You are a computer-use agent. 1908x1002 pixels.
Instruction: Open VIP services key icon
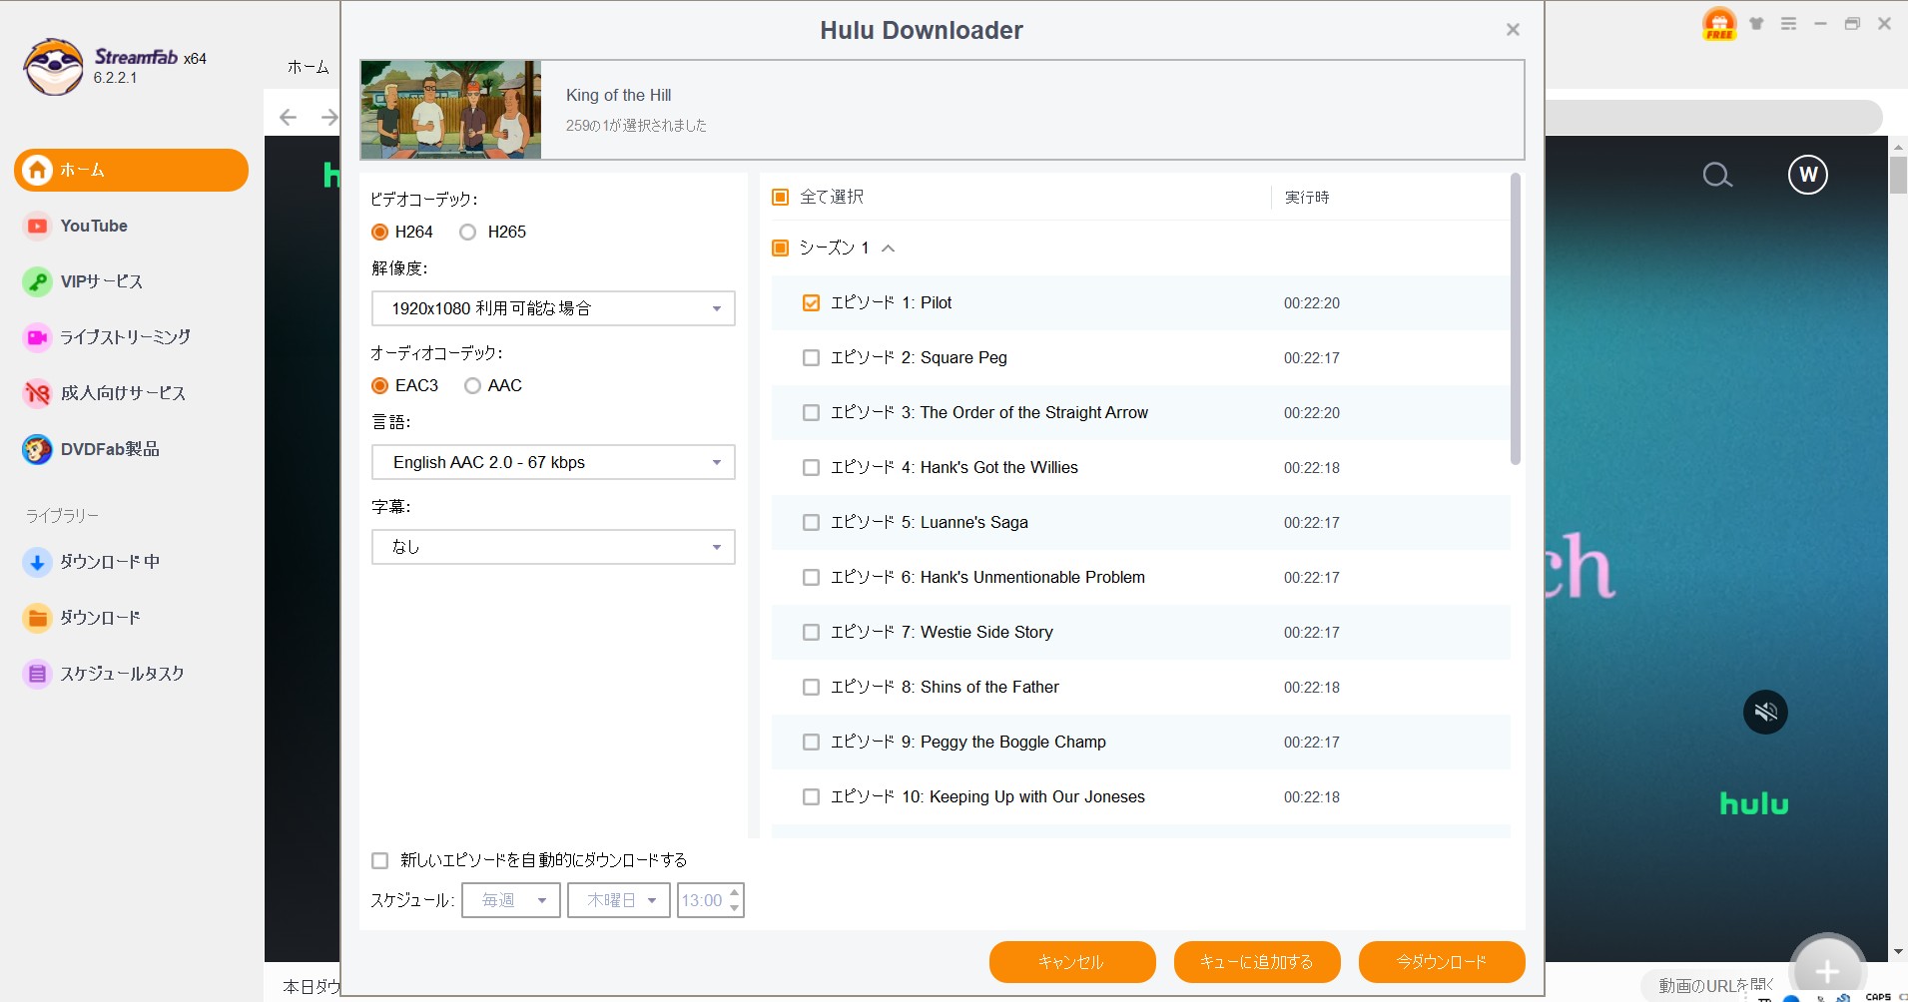pos(37,282)
